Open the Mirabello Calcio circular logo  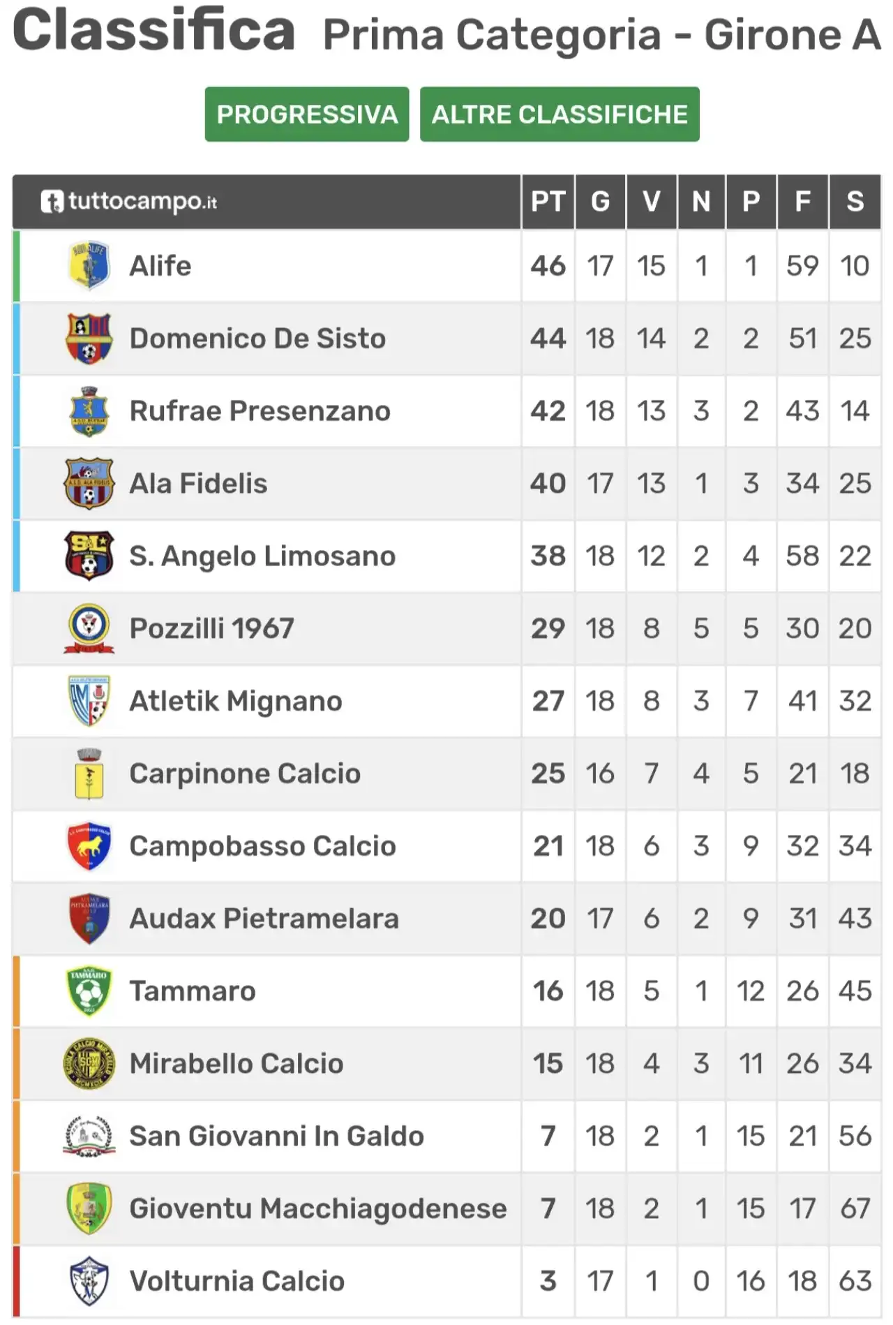pyautogui.click(x=89, y=1064)
